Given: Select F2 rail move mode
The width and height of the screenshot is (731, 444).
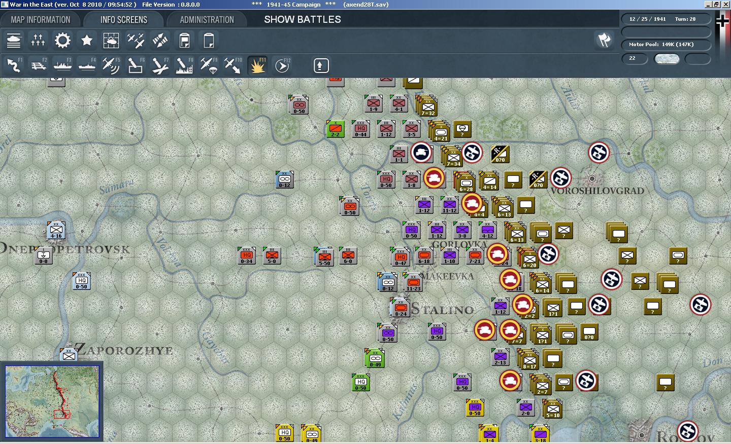Looking at the screenshot, I should click(38, 65).
